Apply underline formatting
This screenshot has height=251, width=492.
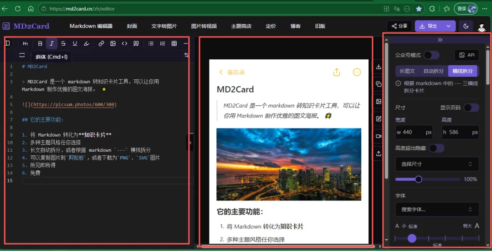75,44
